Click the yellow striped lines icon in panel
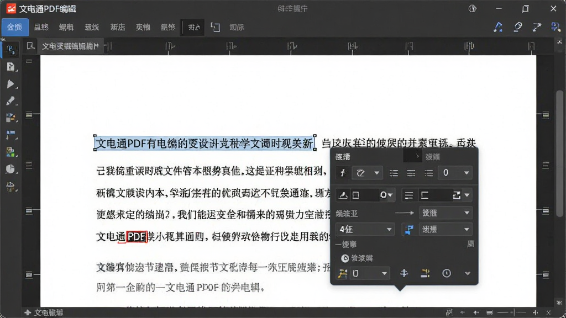The image size is (566, 318). coord(425,273)
